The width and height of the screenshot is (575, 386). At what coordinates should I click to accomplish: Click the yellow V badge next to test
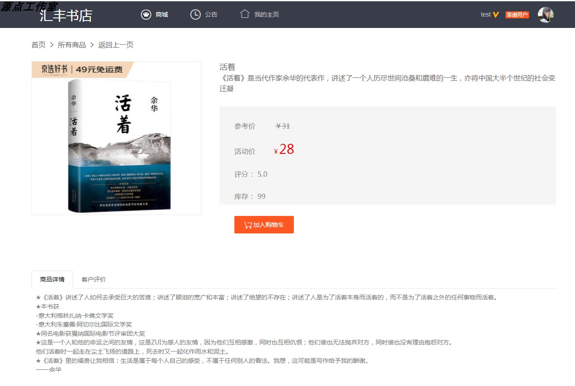coord(496,14)
